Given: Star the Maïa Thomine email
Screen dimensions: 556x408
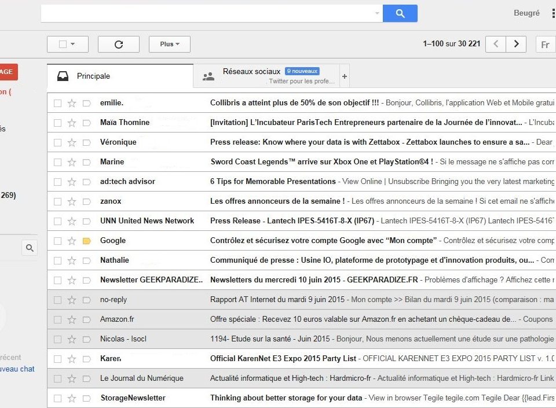Looking at the screenshot, I should (x=72, y=123).
